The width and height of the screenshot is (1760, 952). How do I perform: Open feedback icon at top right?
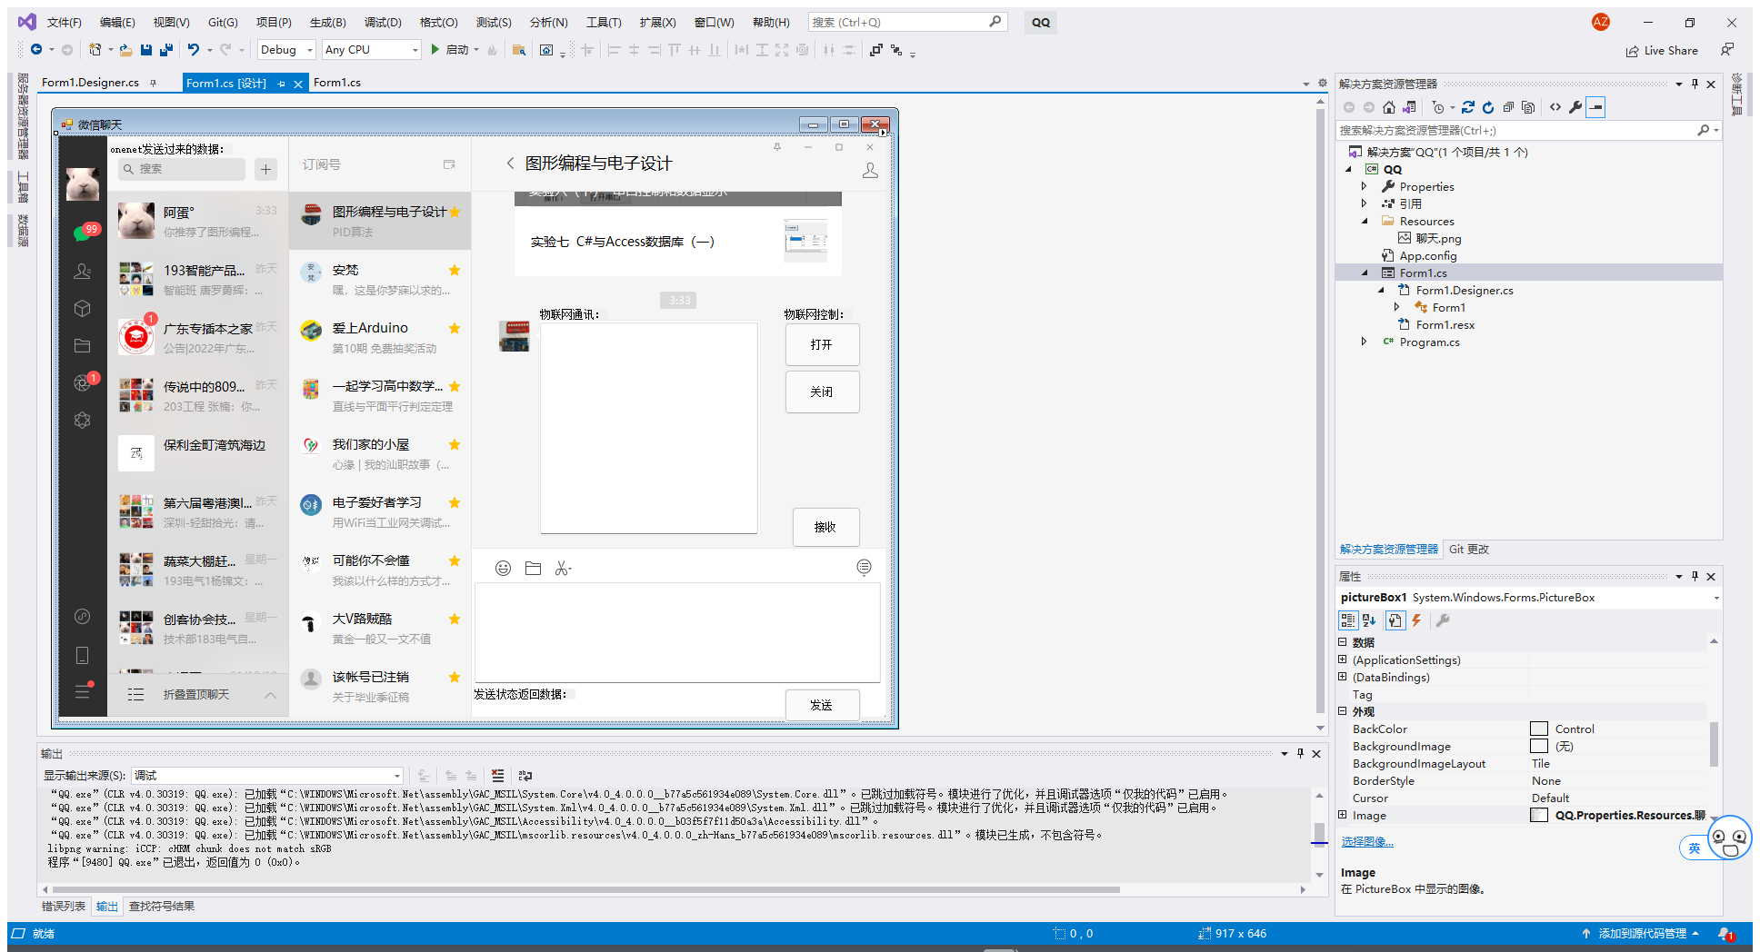point(1727,50)
